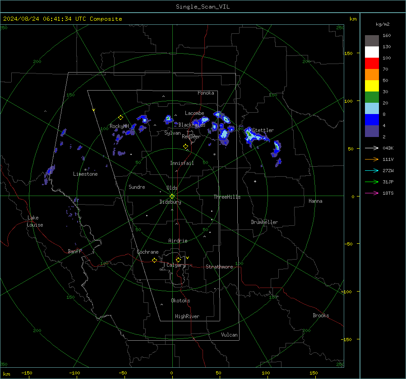Click the yellow V marker east of Calgary
406x379 pixels.
(188, 258)
